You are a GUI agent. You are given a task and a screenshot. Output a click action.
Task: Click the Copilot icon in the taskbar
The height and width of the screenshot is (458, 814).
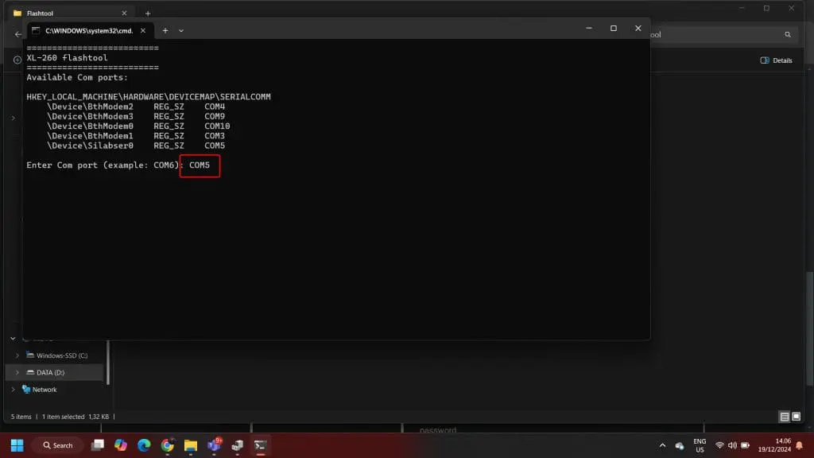point(121,445)
